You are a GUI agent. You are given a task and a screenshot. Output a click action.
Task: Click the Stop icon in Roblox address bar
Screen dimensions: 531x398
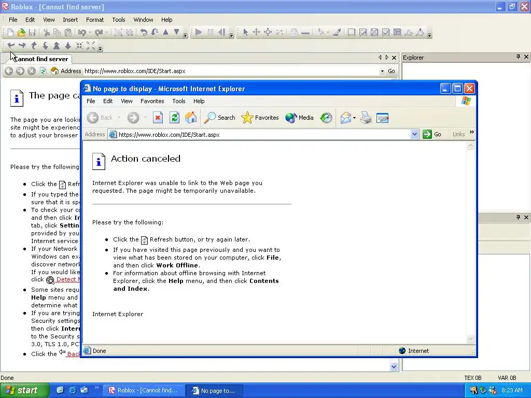click(x=32, y=71)
